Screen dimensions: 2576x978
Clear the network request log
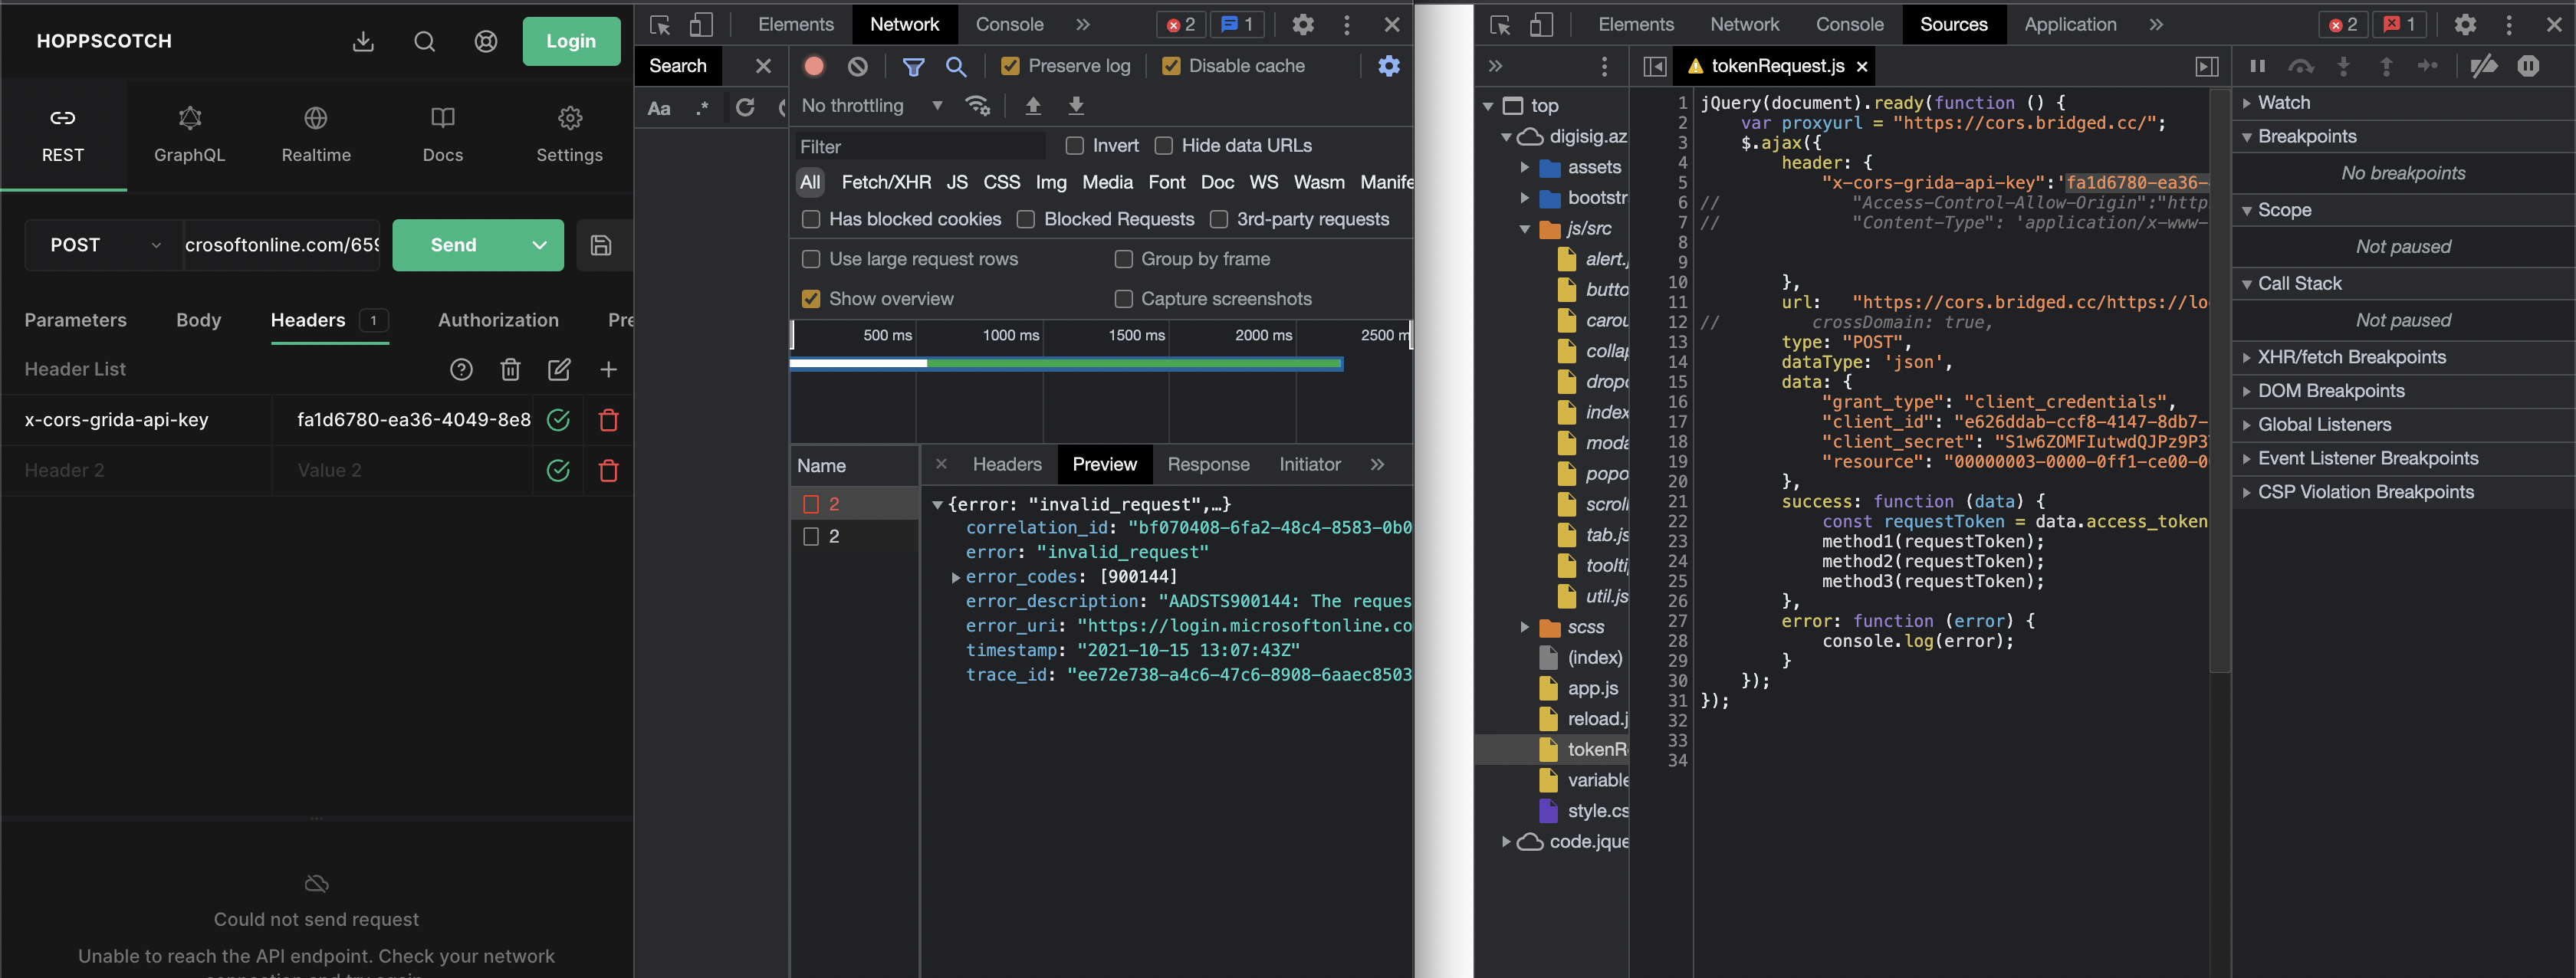click(x=857, y=66)
